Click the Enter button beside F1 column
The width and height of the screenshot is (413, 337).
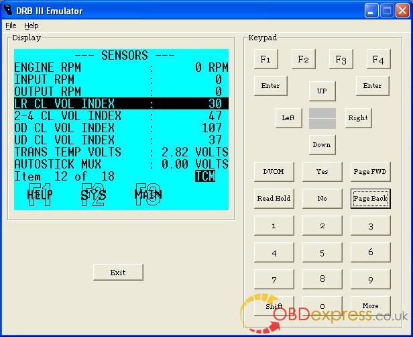(x=270, y=86)
